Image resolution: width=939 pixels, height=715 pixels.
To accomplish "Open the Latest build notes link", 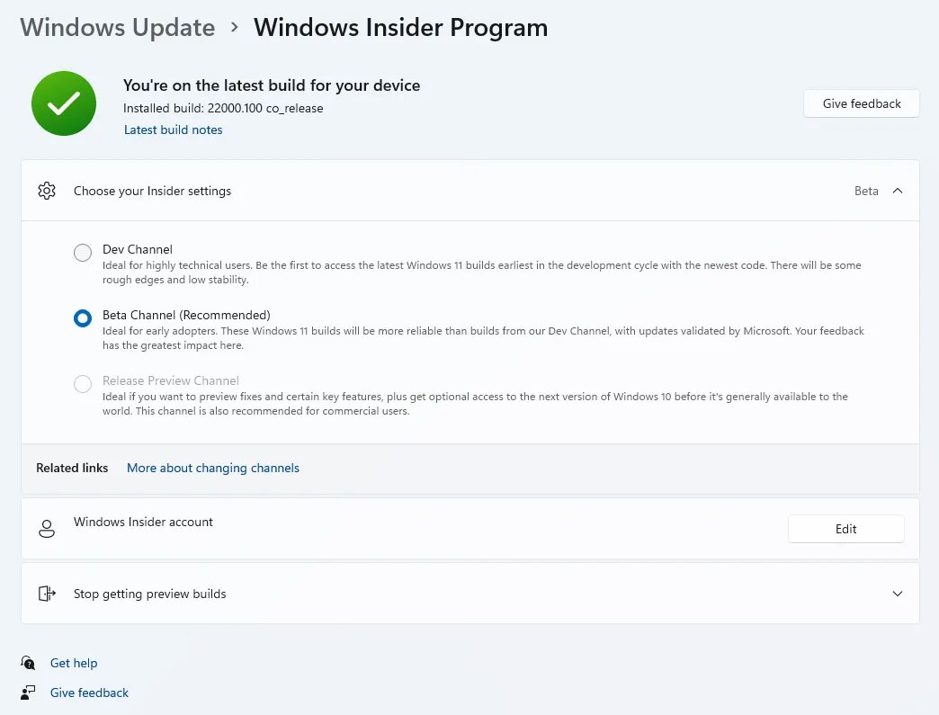I will click(173, 130).
